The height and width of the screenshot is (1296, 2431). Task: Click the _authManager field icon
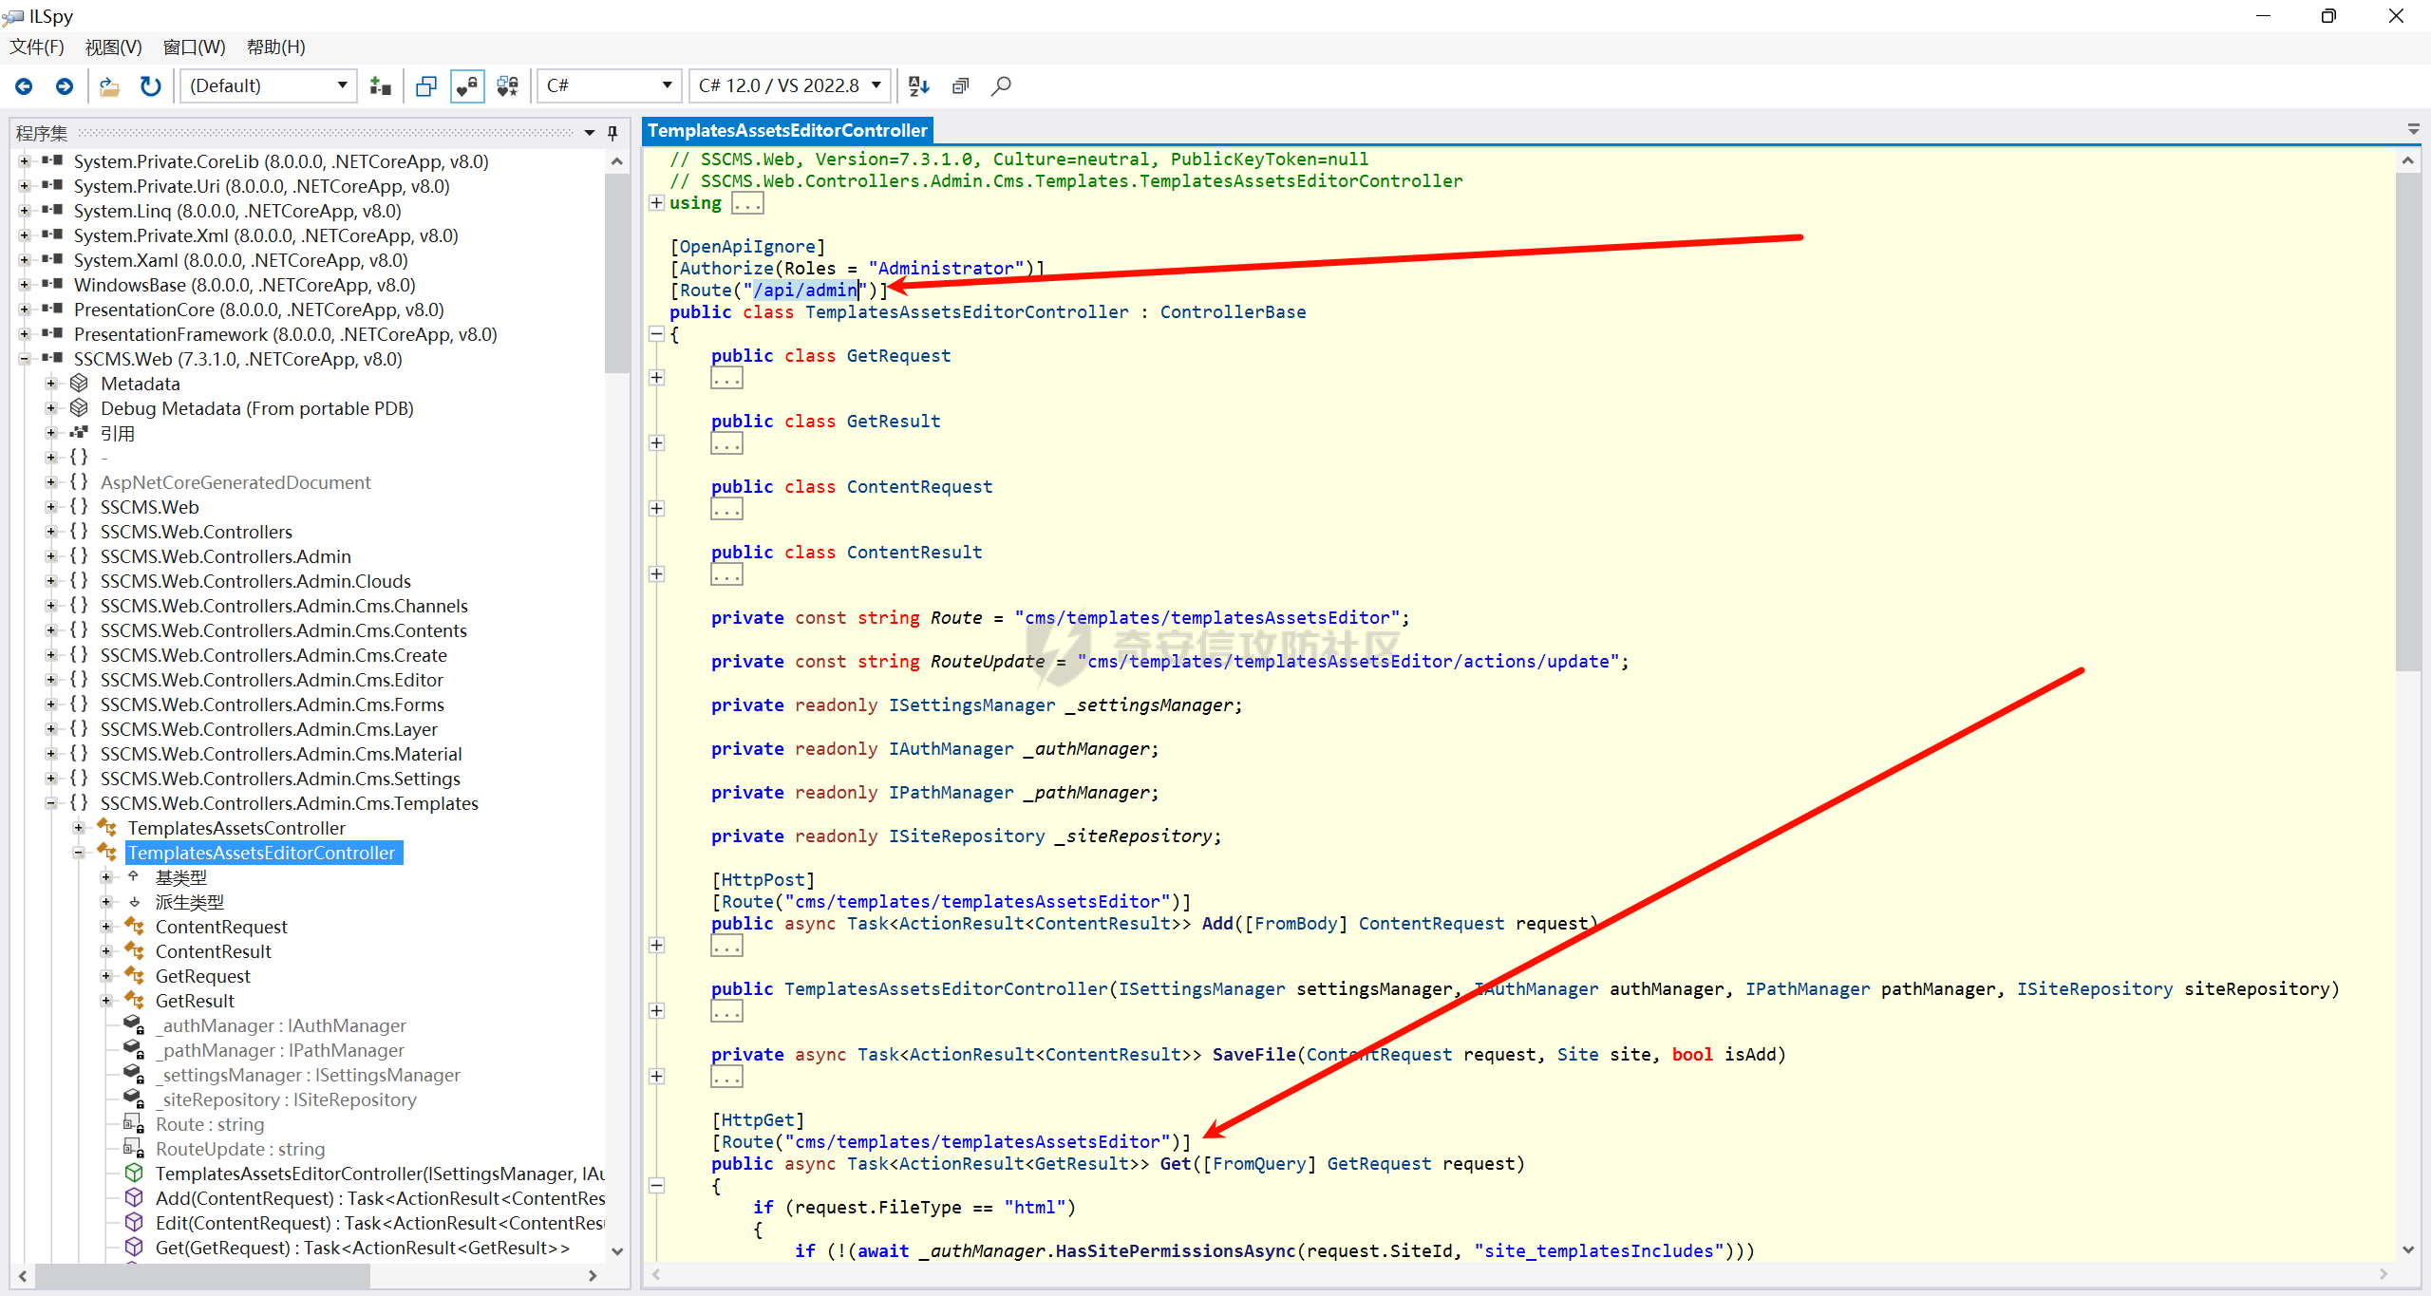[x=134, y=1025]
